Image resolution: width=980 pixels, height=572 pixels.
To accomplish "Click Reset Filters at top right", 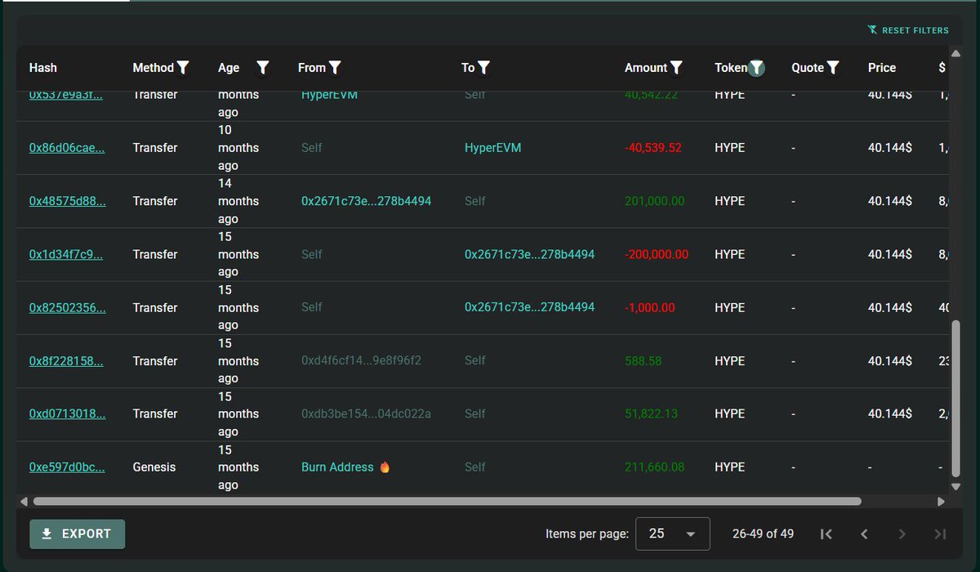I will pos(908,30).
